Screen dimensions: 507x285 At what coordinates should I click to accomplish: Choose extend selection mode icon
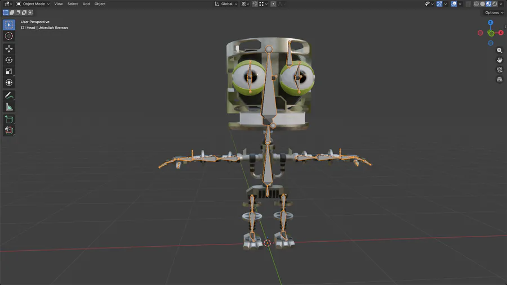[x=12, y=12]
